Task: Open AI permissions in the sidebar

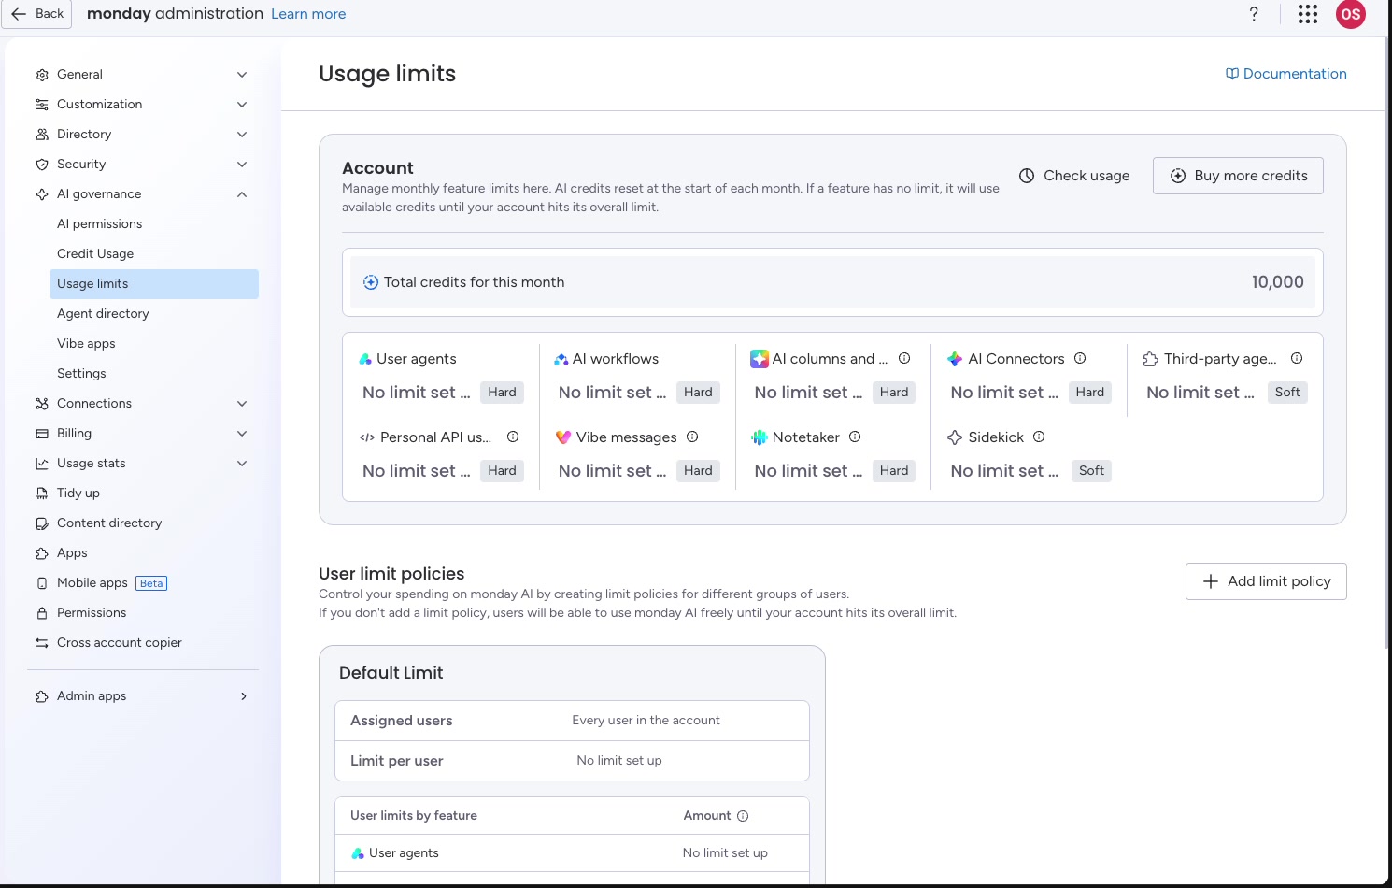Action: click(x=154, y=224)
